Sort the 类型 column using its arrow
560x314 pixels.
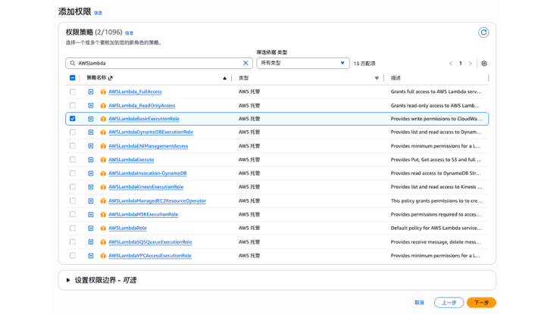click(x=377, y=78)
